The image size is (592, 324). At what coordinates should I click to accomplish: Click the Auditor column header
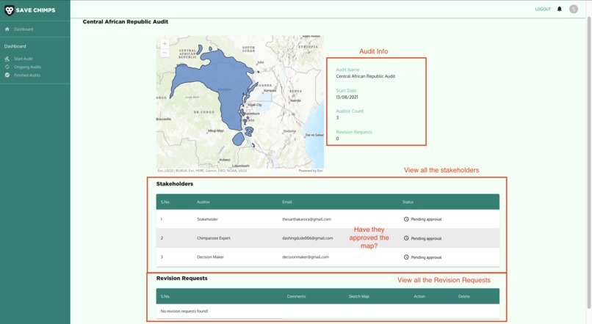pyautogui.click(x=203, y=202)
